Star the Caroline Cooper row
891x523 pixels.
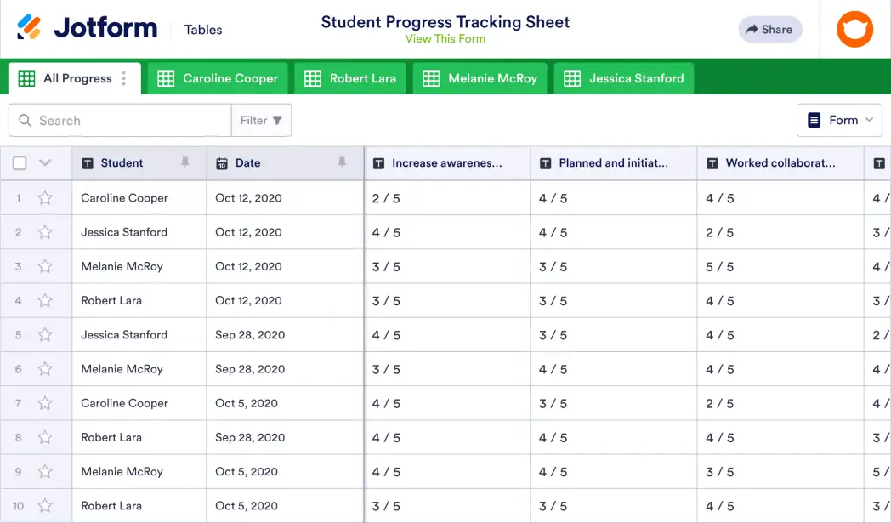(x=45, y=197)
